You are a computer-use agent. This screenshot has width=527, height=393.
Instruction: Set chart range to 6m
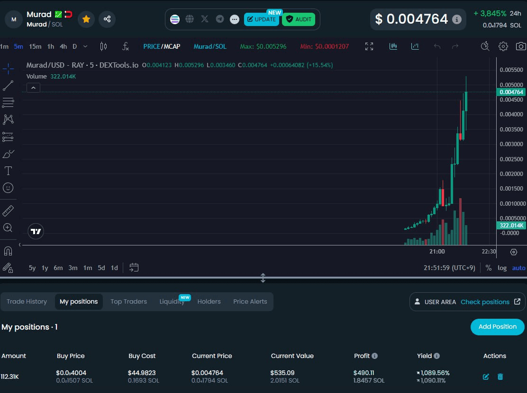(x=58, y=268)
